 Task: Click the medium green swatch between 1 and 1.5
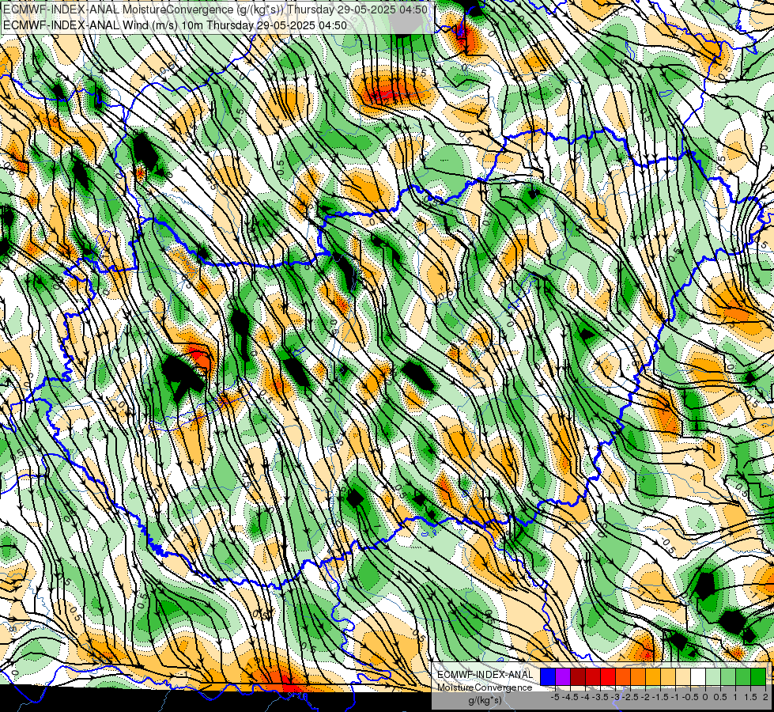pyautogui.click(x=743, y=676)
